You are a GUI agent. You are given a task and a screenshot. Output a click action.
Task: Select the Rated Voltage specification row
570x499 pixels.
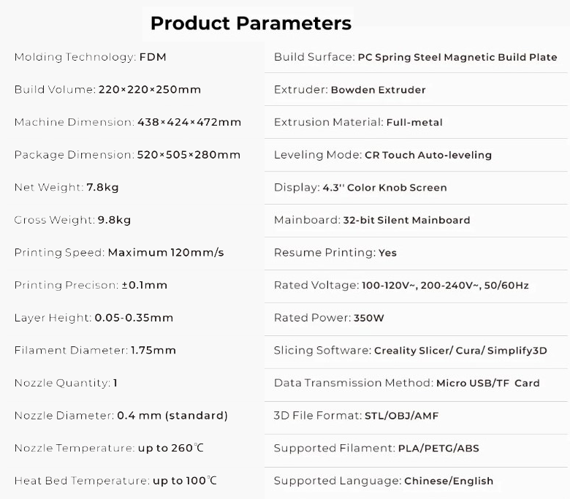pos(401,285)
